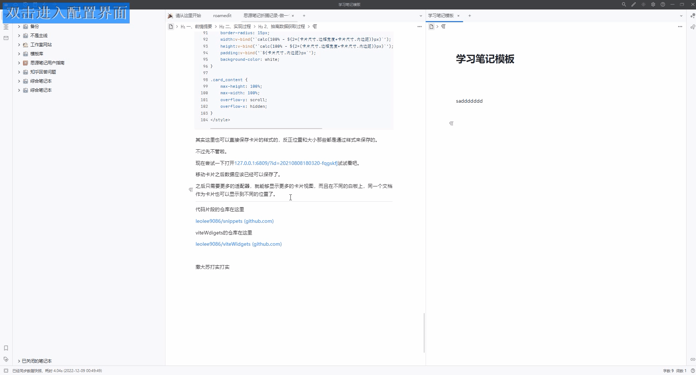This screenshot has width=696, height=375.
Task: Expand the 备份 notebook
Action: click(x=19, y=26)
